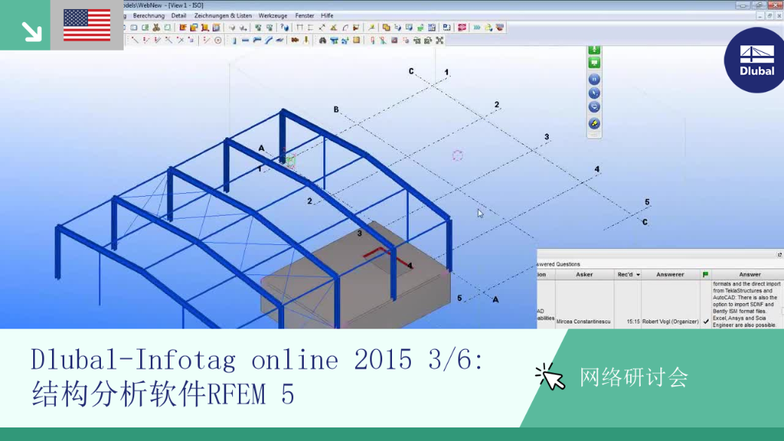This screenshot has height=441, width=784.
Task: Click the white diagonal arrow in green corner box
Action: click(31, 31)
